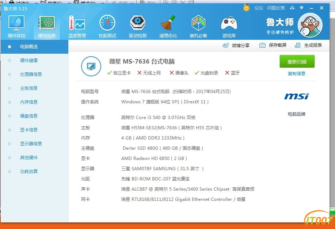Select 硬件检测 hardware detection icon

tap(47, 27)
